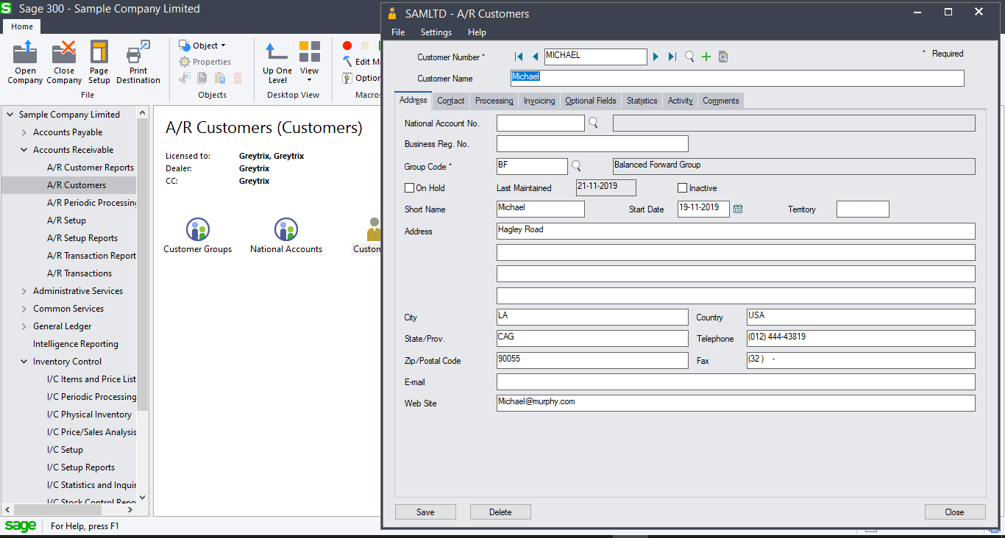The width and height of the screenshot is (1005, 538).
Task: Open the File menu in A/R Customers
Action: [398, 32]
